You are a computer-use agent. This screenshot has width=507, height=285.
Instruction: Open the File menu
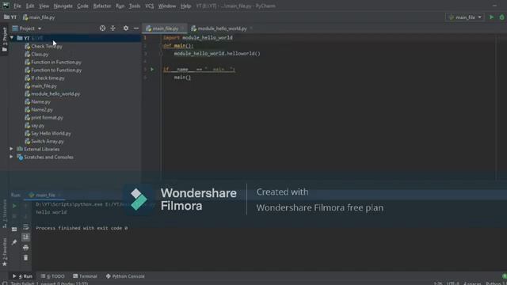pos(17,6)
